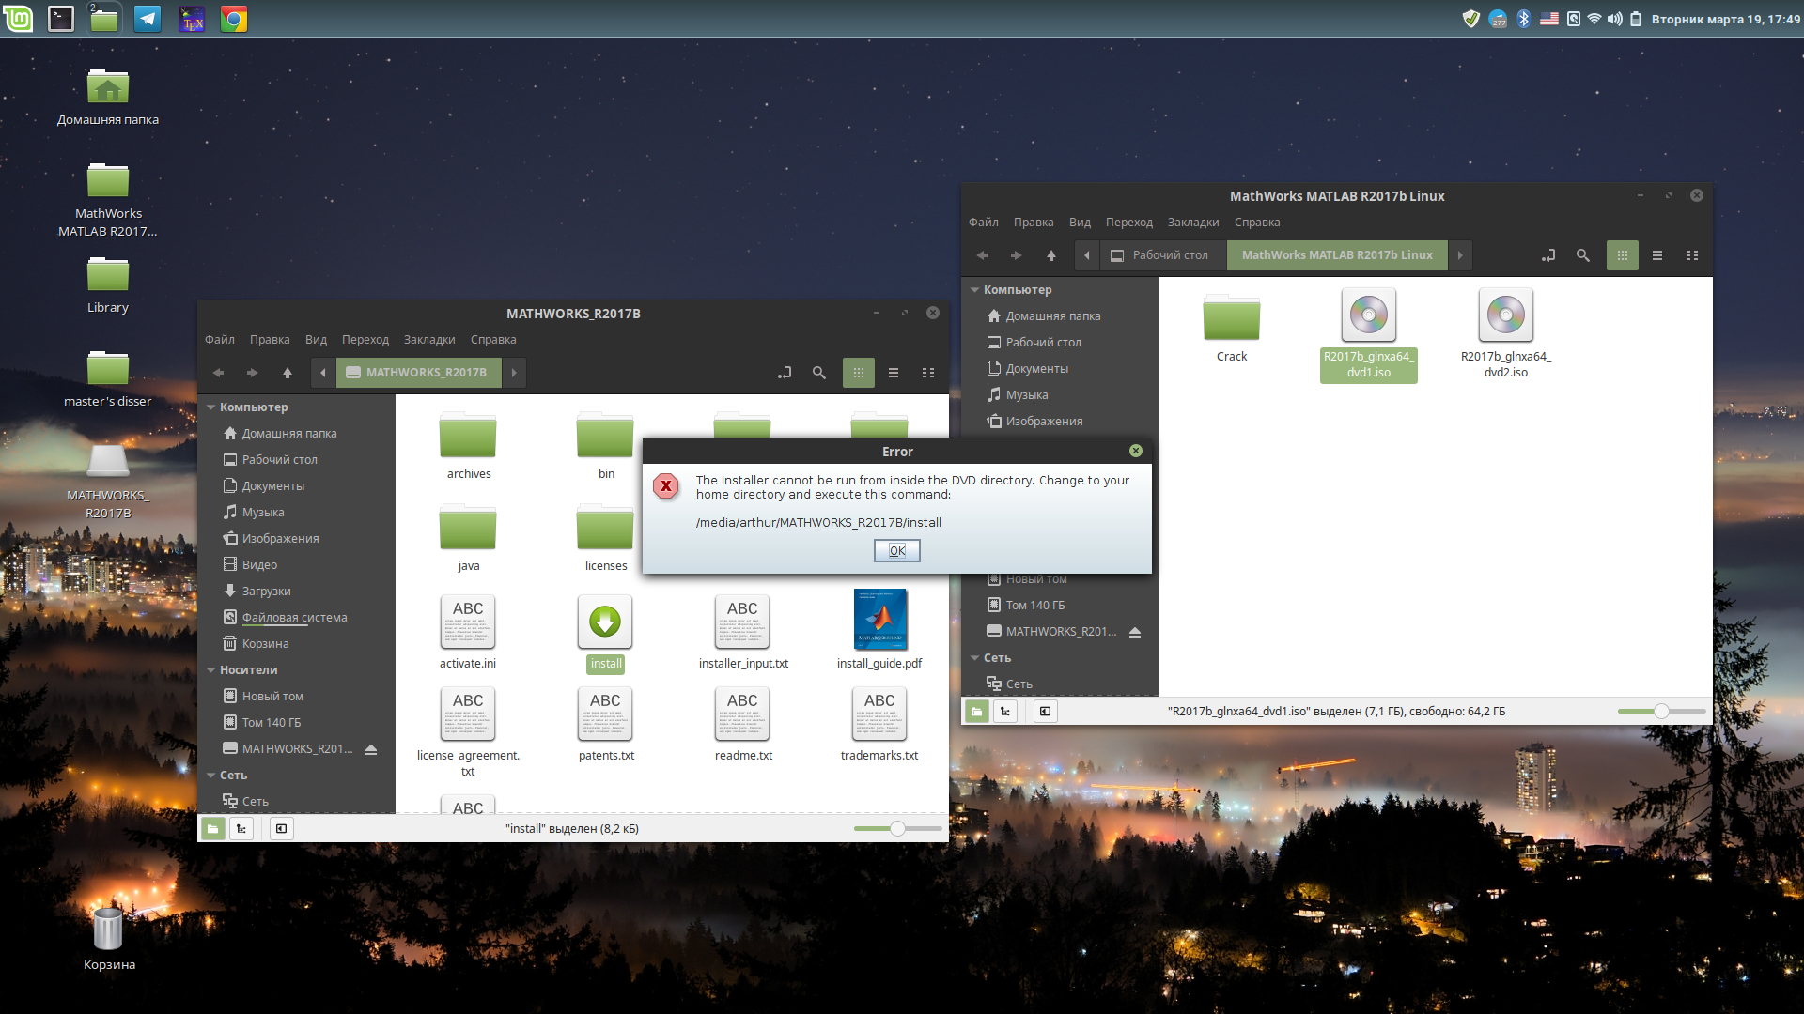Collapse Компьютер section in the MATLAB R2017b Linux sidebar
Image resolution: width=1804 pixels, height=1014 pixels.
[x=975, y=290]
